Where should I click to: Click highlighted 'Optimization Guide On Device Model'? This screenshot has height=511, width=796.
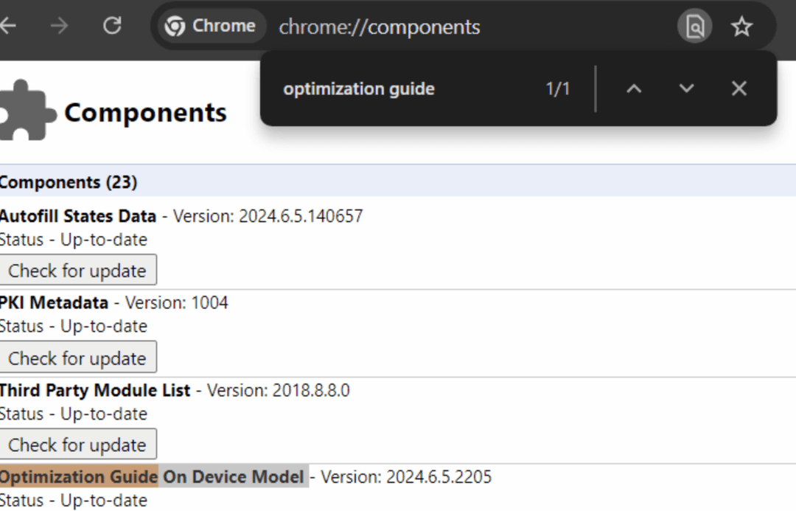(153, 476)
